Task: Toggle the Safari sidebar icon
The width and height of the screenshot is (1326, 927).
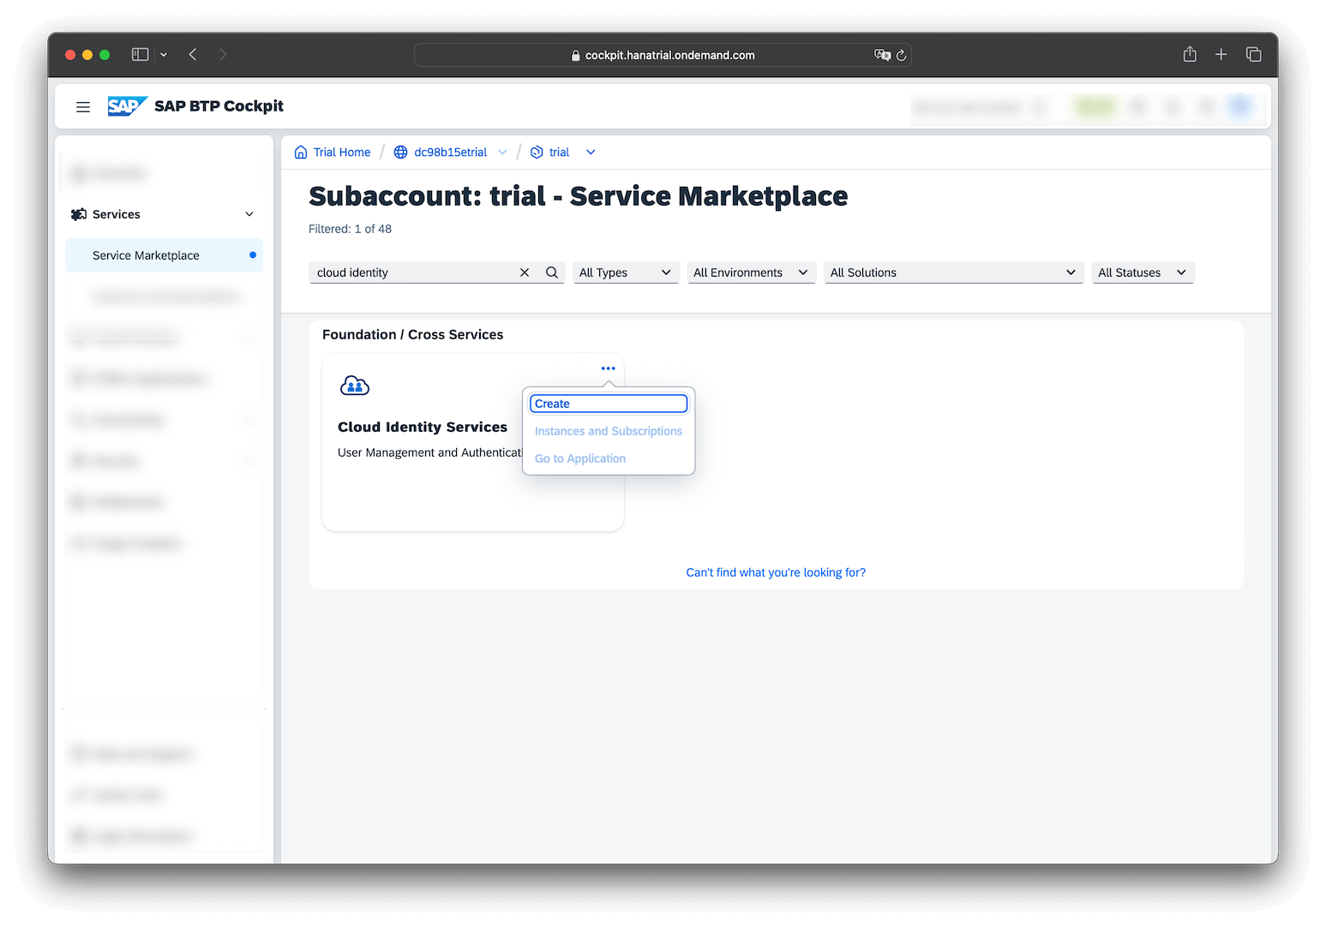Action: tap(139, 54)
